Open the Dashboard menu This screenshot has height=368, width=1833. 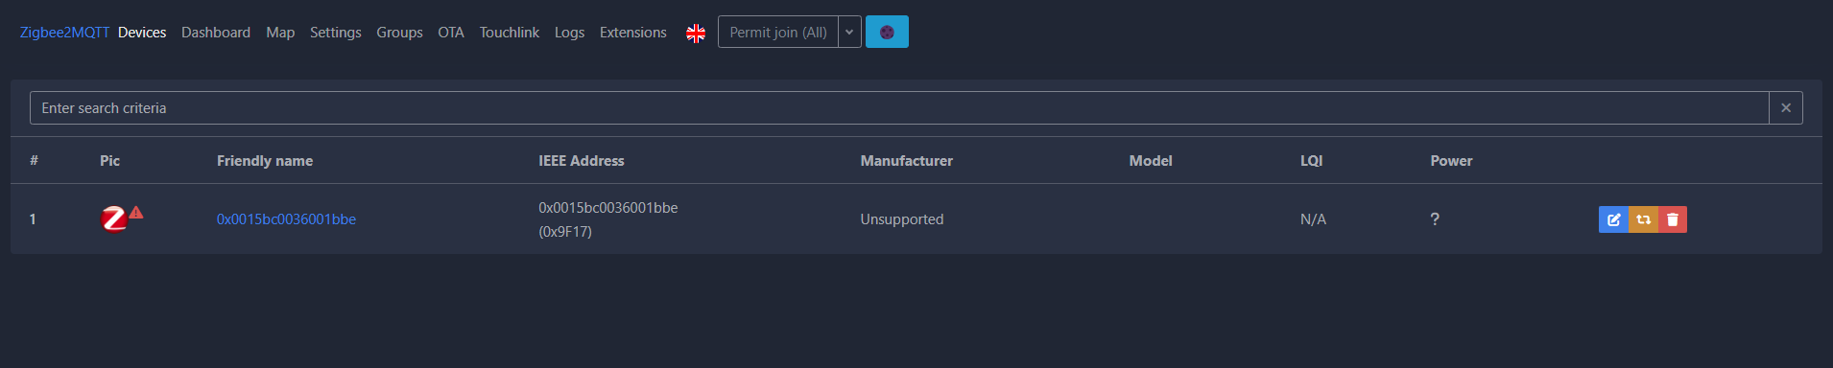tap(216, 33)
